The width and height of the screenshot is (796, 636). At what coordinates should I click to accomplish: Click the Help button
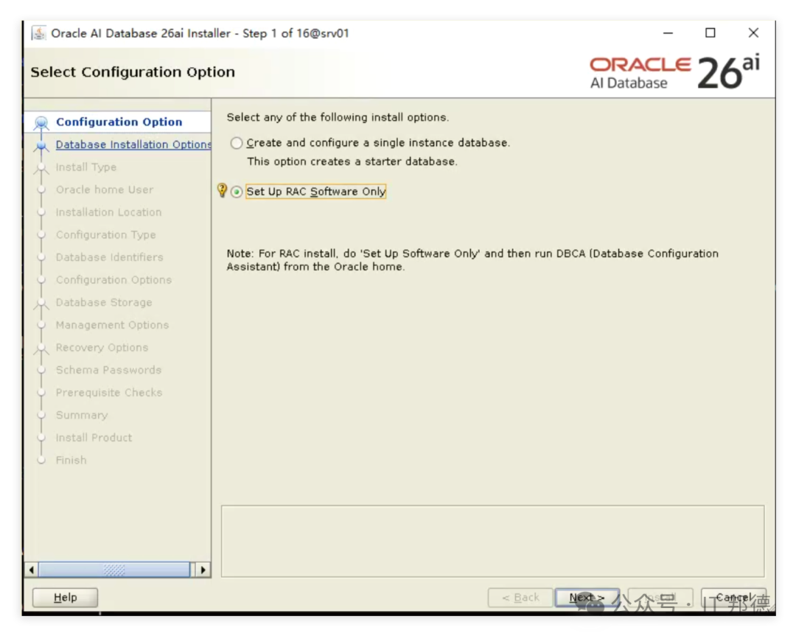65,598
